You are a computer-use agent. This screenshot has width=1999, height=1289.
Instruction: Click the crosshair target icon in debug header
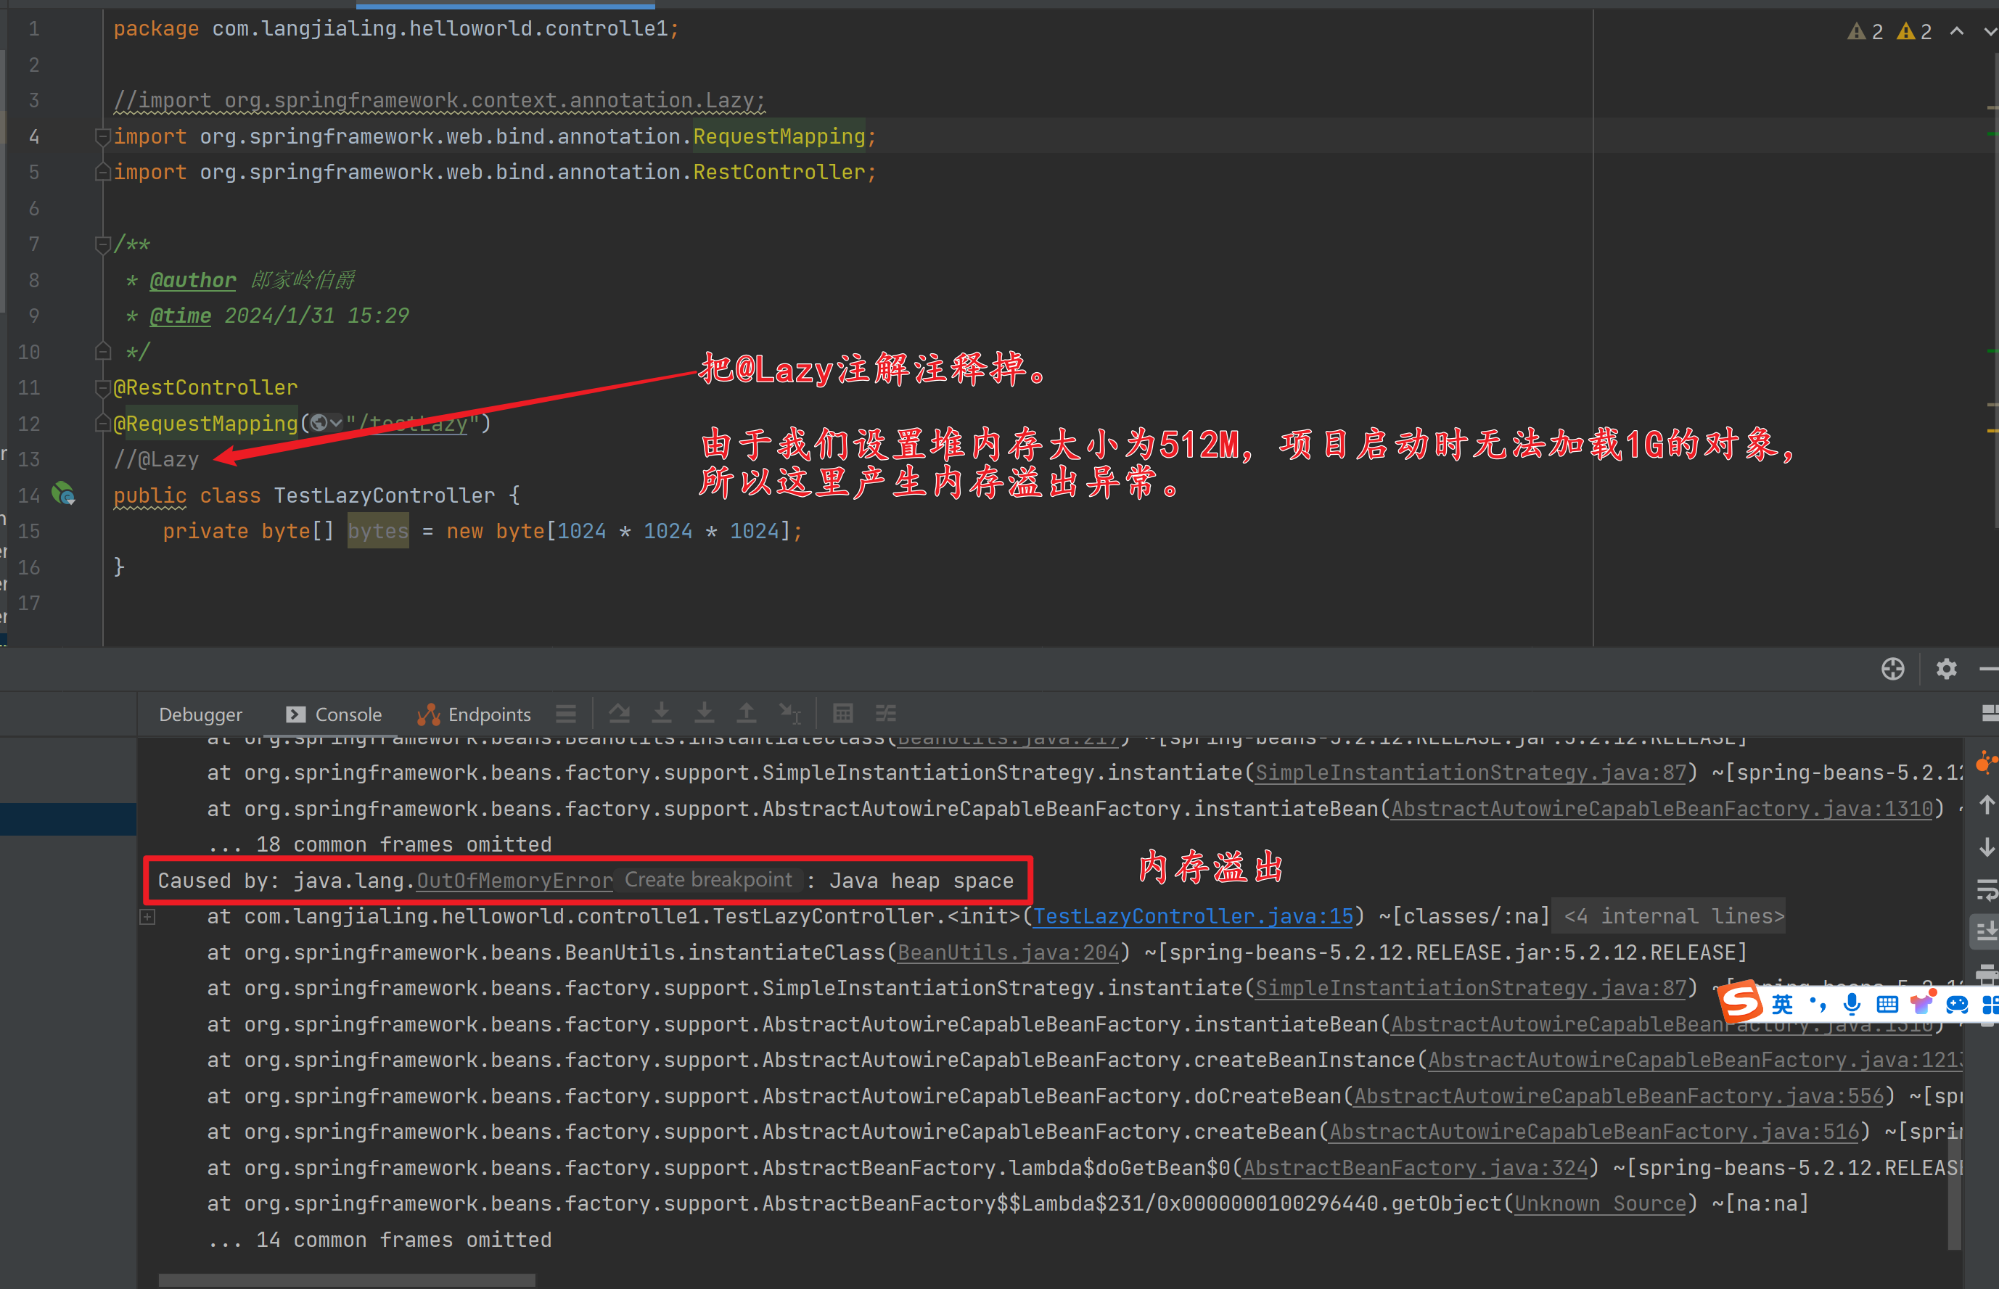click(x=1892, y=669)
